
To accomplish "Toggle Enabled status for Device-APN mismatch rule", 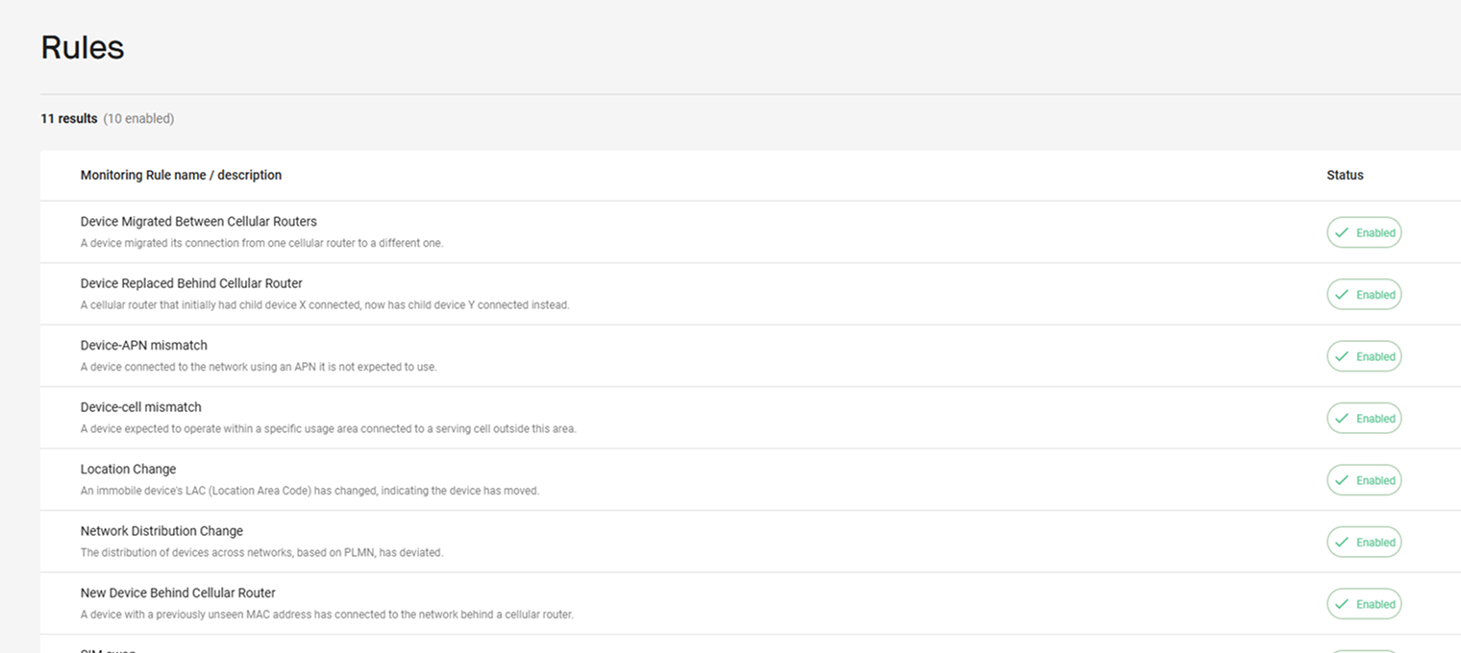I will (x=1364, y=356).
